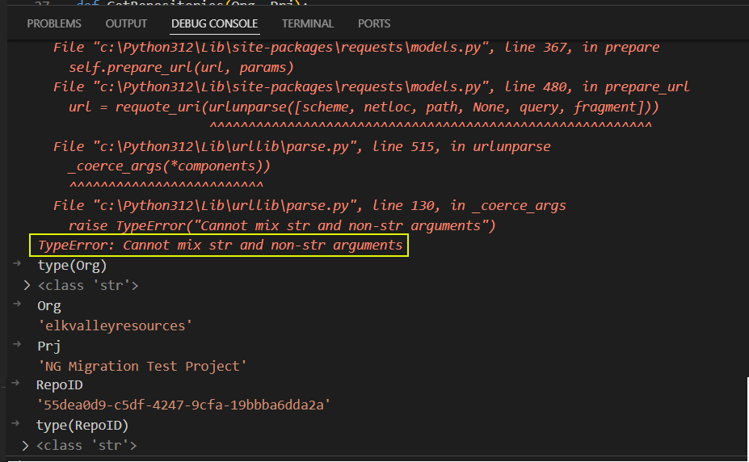Screen dimensions: 749x462
Task: Select the 'elkvalleyresources' output value
Action: pos(115,325)
